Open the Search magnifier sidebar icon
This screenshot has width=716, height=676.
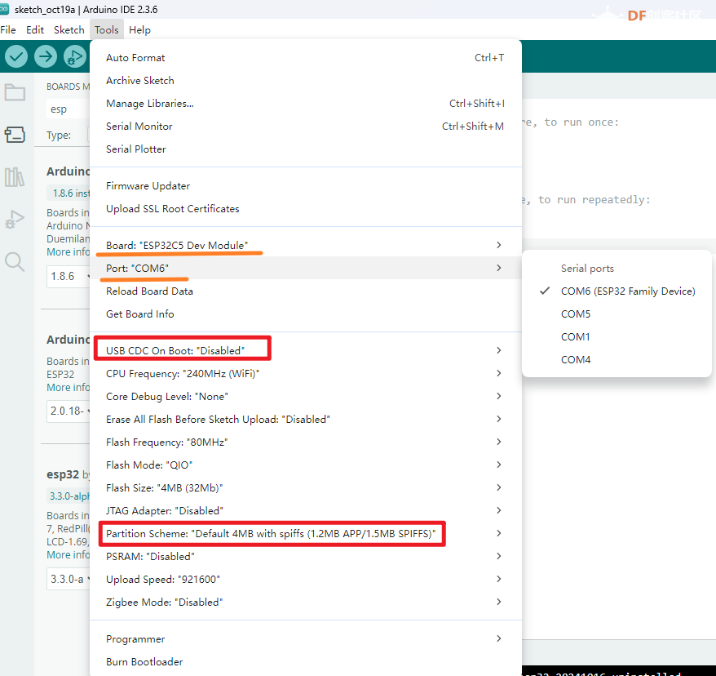click(x=15, y=261)
